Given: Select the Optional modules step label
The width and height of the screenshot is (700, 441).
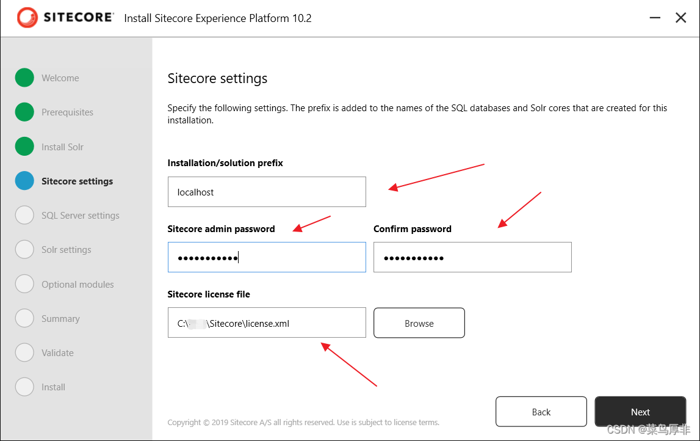Looking at the screenshot, I should [78, 285].
